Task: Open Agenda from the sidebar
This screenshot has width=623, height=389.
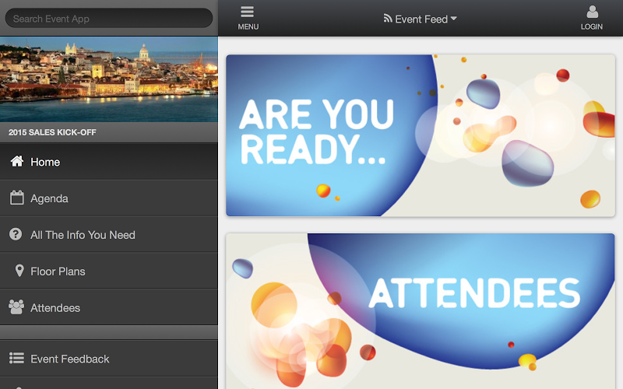Action: point(109,198)
